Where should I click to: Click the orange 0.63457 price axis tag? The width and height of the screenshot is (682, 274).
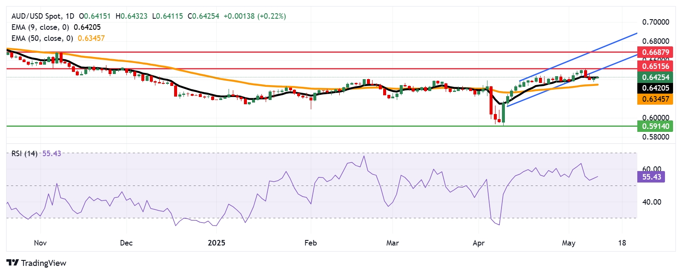[655, 99]
